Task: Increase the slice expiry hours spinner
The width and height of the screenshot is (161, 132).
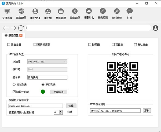Action: pyautogui.click(x=61, y=111)
